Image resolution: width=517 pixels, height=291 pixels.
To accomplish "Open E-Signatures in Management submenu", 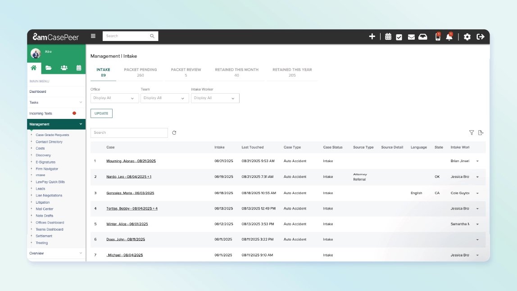I will pyautogui.click(x=45, y=162).
